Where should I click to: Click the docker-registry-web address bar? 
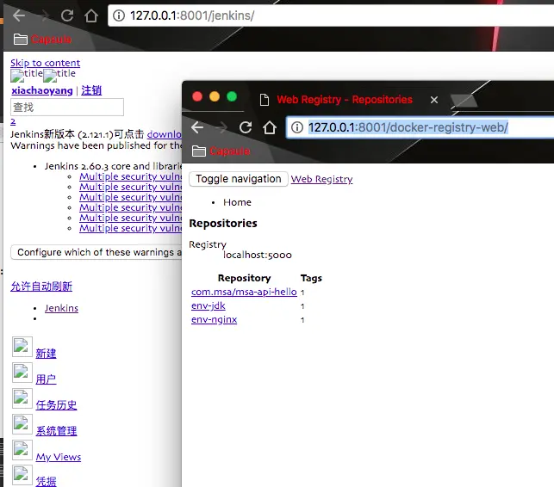pyautogui.click(x=420, y=127)
